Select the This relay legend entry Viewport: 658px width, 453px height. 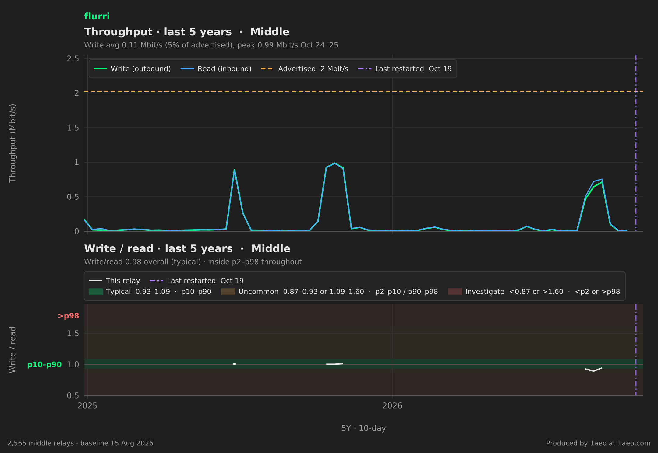point(115,281)
